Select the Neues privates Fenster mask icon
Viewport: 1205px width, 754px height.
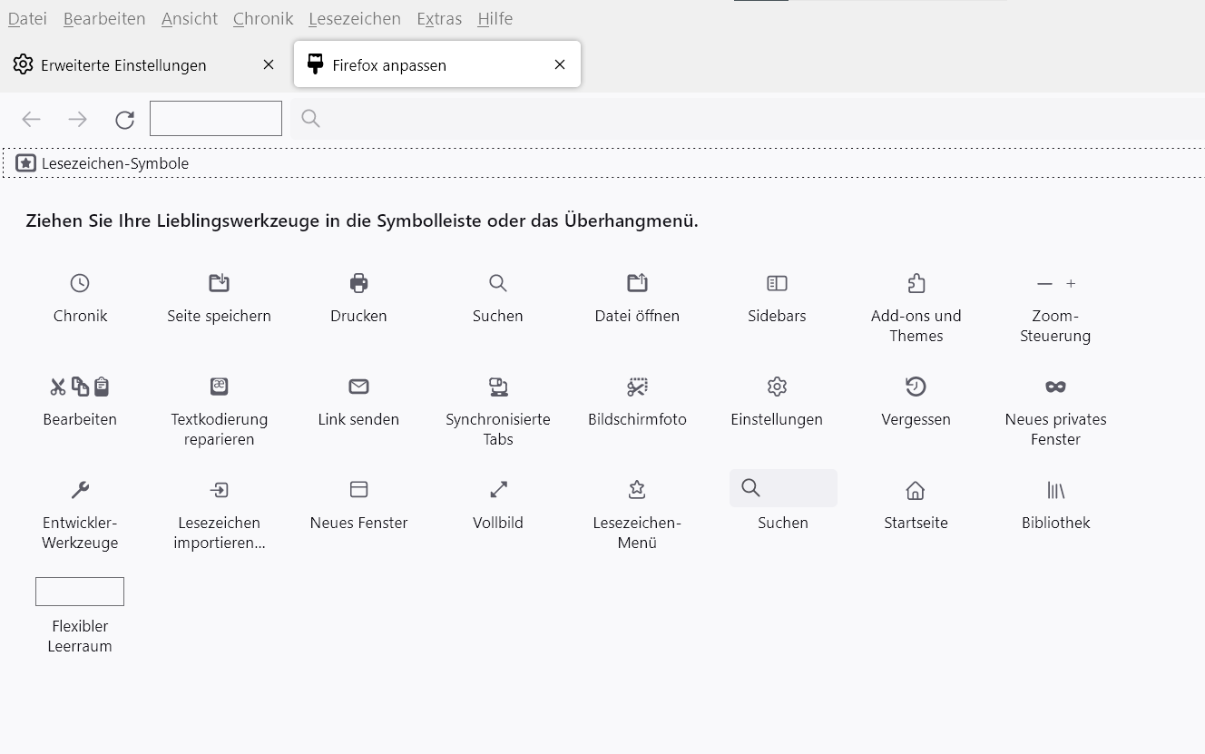(1055, 387)
